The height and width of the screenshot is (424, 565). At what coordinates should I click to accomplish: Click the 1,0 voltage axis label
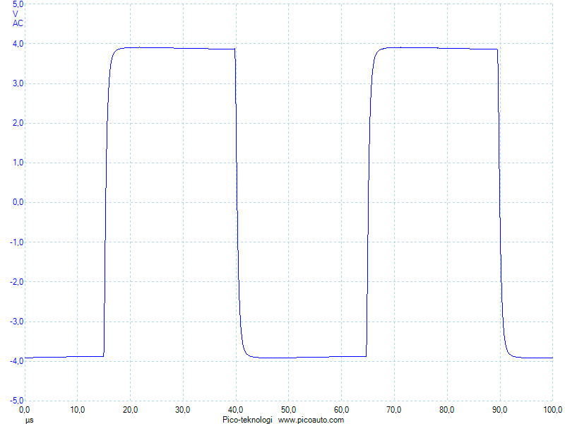click(18, 163)
